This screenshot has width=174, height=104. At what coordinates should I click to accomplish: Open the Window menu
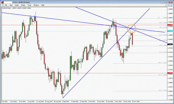(x=36, y=5)
